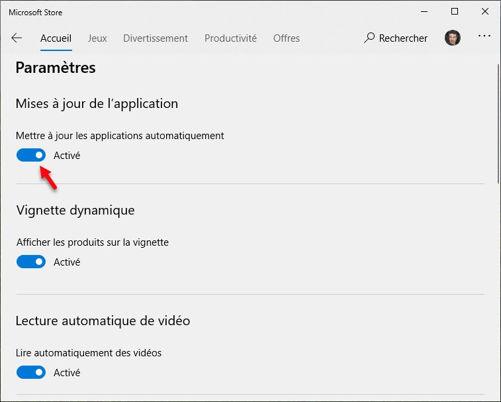Click the Microsoft Store title bar text
Screen dimensions: 501x402
(x=36, y=12)
